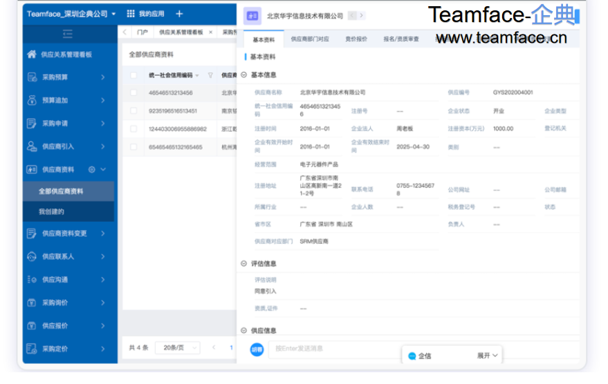Select the 竞价报价 tab
The height and width of the screenshot is (384, 608).
356,39
